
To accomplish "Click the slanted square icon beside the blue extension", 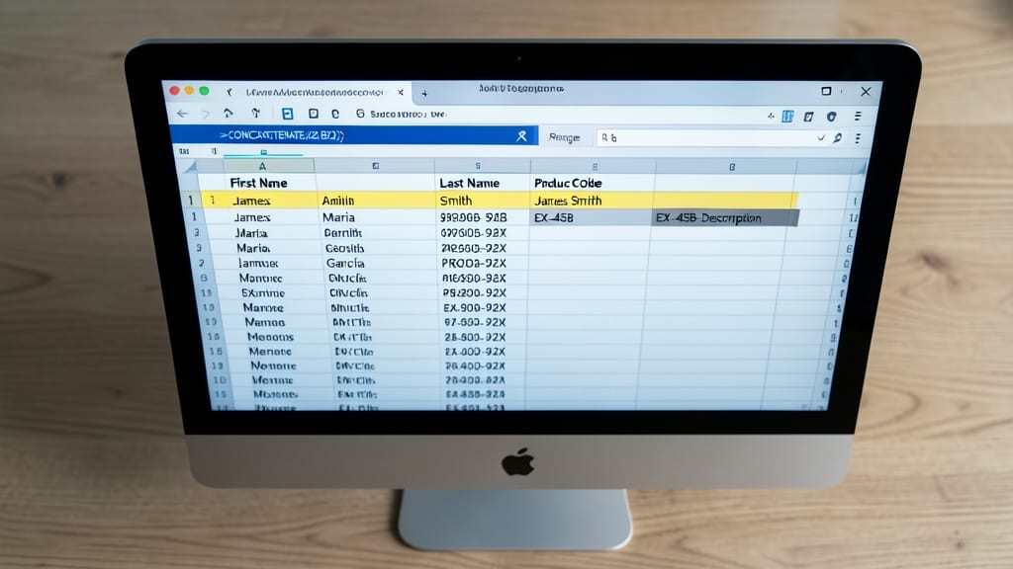I will [809, 117].
